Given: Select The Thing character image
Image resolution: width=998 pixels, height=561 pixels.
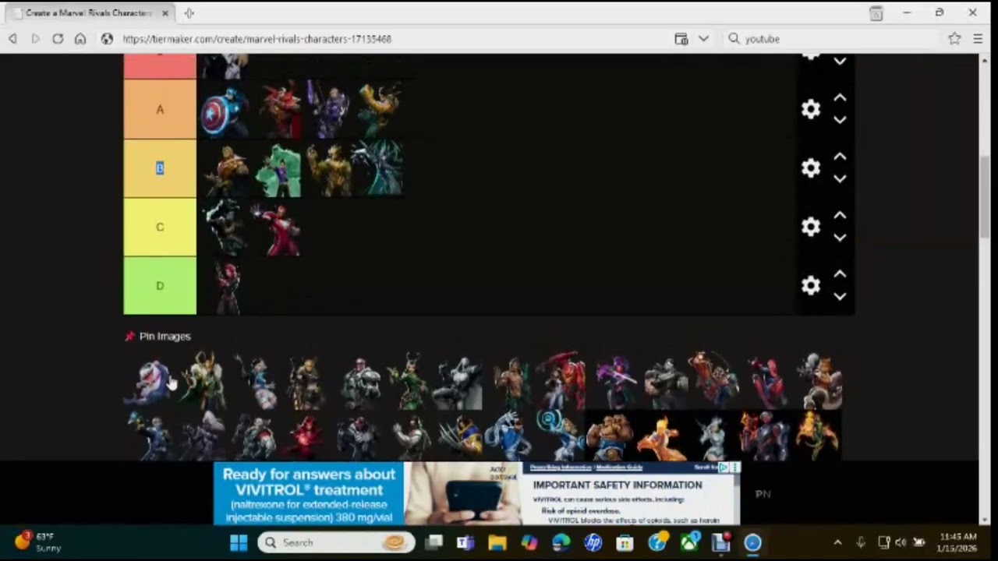Looking at the screenshot, I should click(x=610, y=436).
